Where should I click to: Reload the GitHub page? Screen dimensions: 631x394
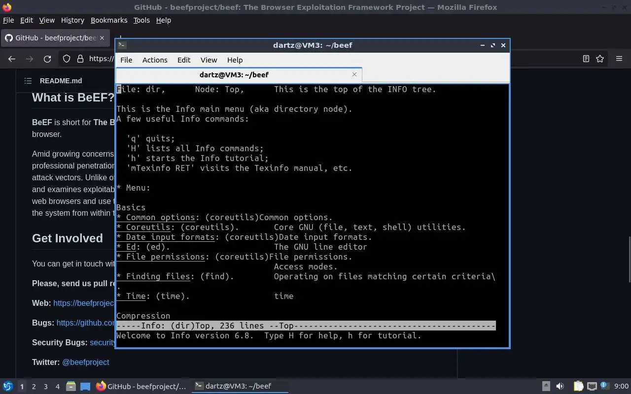coord(47,59)
